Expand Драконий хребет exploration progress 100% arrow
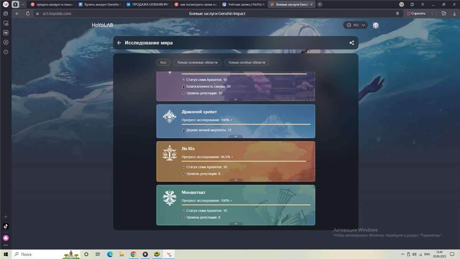This screenshot has width=460, height=259. pos(232,120)
